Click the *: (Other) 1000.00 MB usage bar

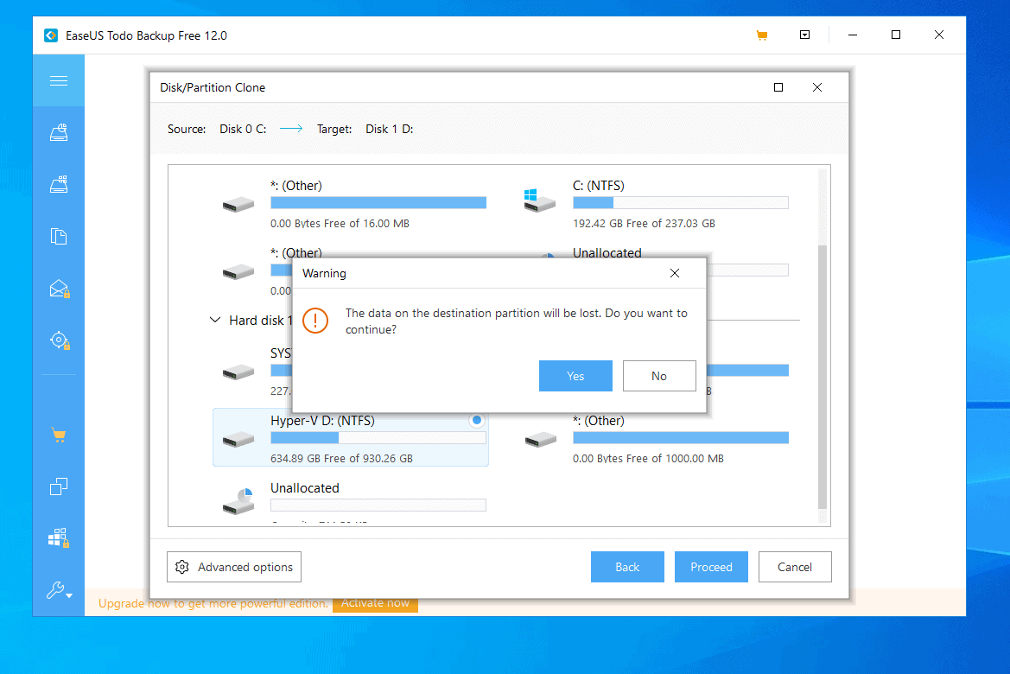tap(680, 438)
